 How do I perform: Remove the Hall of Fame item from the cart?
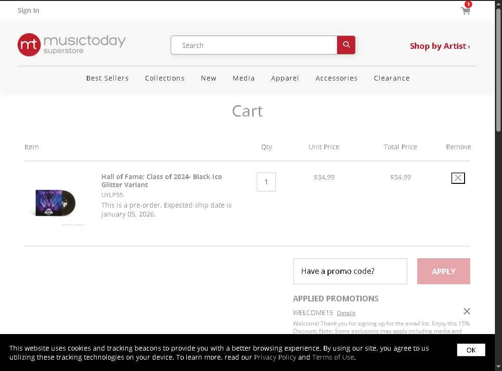point(458,178)
